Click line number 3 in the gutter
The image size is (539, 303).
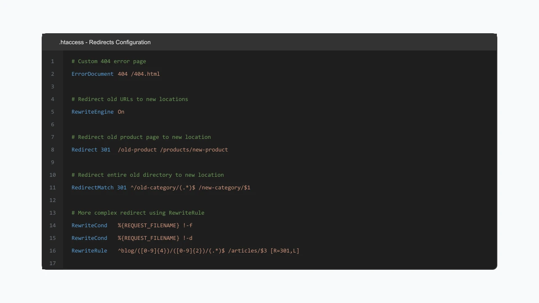point(53,86)
